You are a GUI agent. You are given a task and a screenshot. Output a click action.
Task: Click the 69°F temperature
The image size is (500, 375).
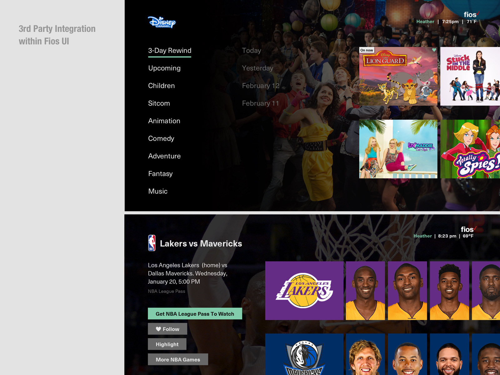[468, 236]
